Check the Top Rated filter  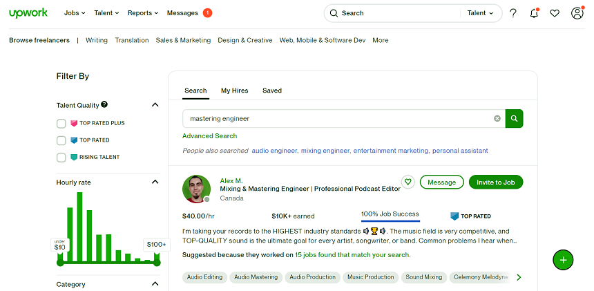61,140
